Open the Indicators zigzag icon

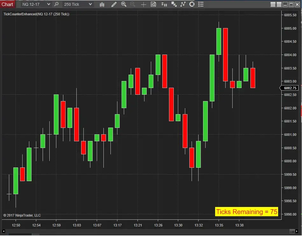183,4
